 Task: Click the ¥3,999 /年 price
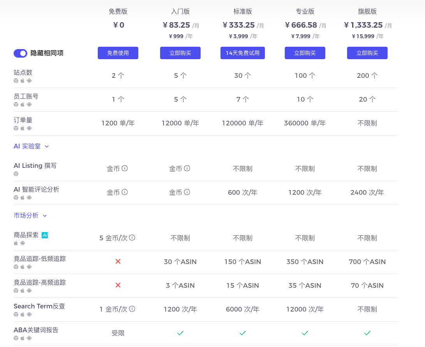point(243,36)
